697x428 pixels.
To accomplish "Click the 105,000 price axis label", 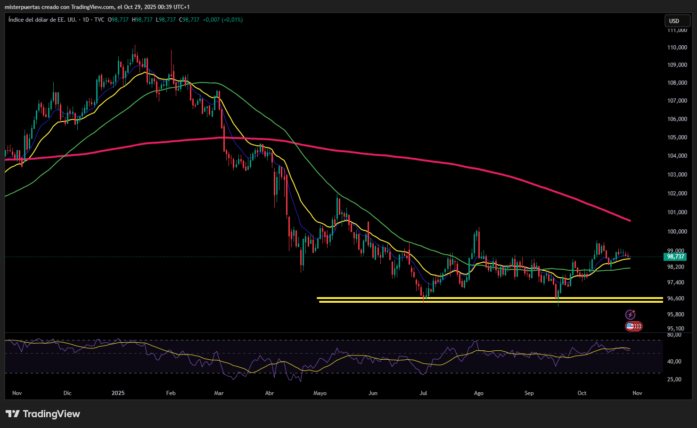I will tap(677, 137).
